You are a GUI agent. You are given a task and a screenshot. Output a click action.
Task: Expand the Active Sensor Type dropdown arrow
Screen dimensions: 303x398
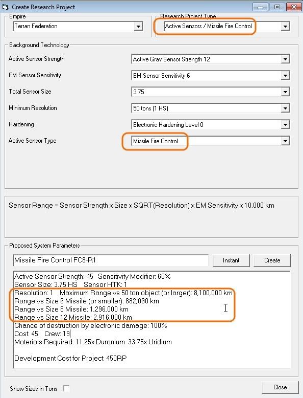pos(285,141)
